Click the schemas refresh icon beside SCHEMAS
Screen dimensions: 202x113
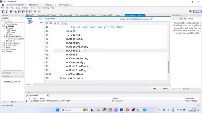22,18
